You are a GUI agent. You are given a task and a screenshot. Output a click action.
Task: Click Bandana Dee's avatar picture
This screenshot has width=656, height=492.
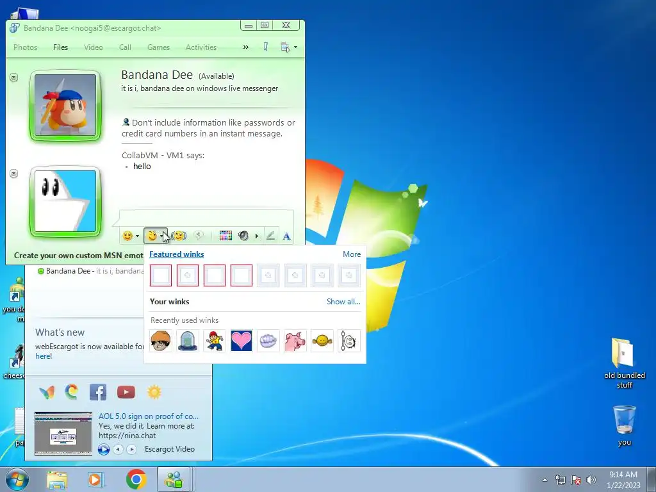[65, 105]
